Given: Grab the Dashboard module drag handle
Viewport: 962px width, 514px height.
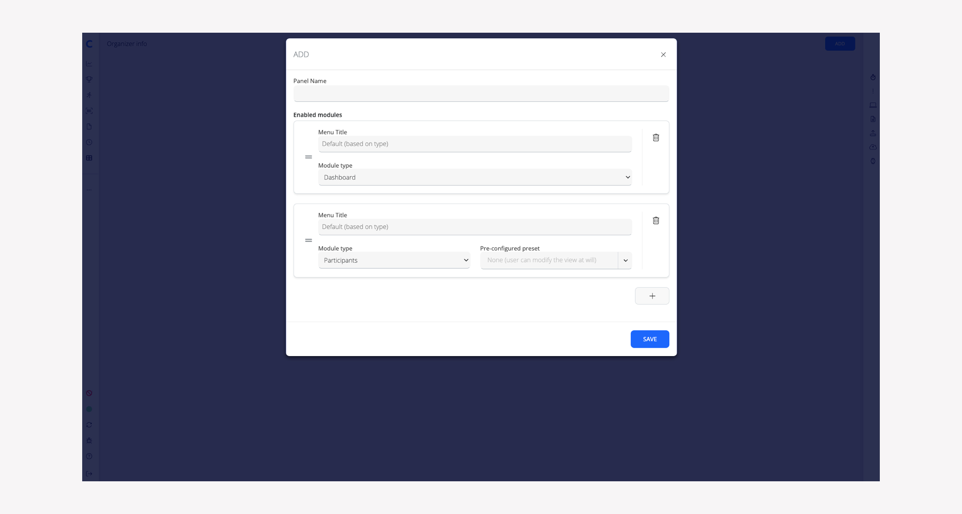Looking at the screenshot, I should point(308,157).
